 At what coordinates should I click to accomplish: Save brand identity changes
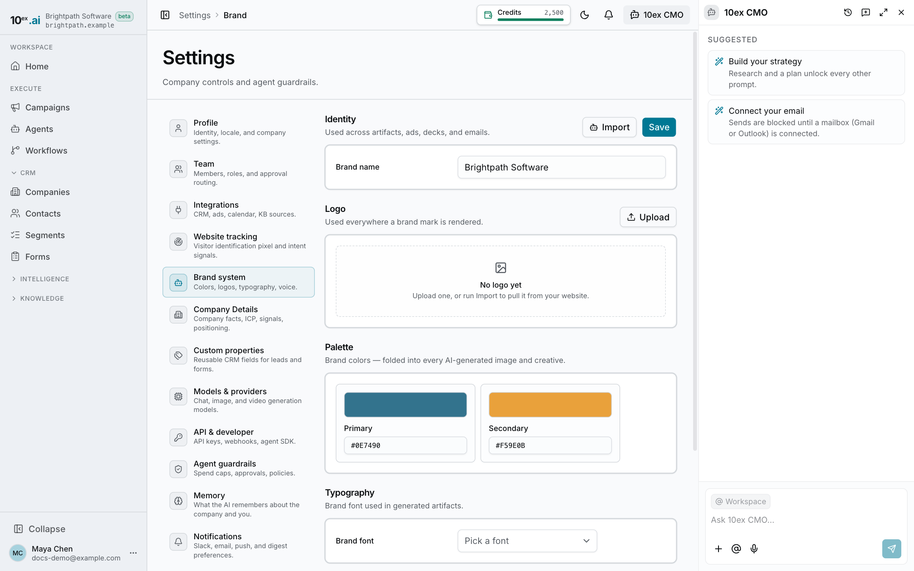659,127
